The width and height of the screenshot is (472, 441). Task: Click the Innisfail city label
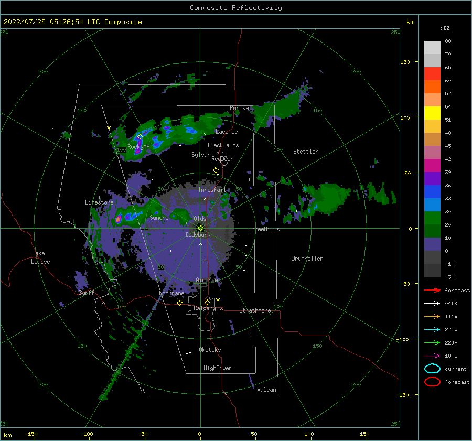click(212, 190)
